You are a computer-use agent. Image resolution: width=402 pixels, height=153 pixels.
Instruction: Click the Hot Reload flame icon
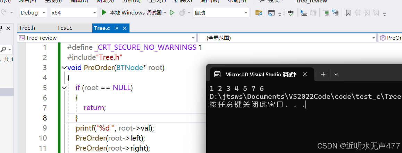coord(182,12)
